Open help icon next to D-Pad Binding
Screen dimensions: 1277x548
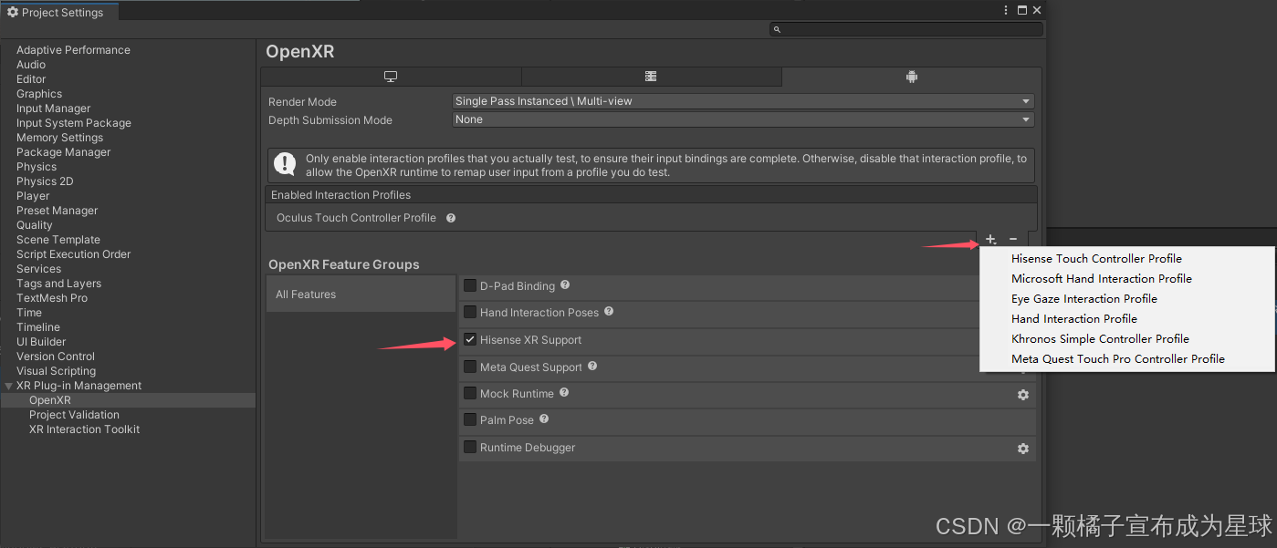565,285
